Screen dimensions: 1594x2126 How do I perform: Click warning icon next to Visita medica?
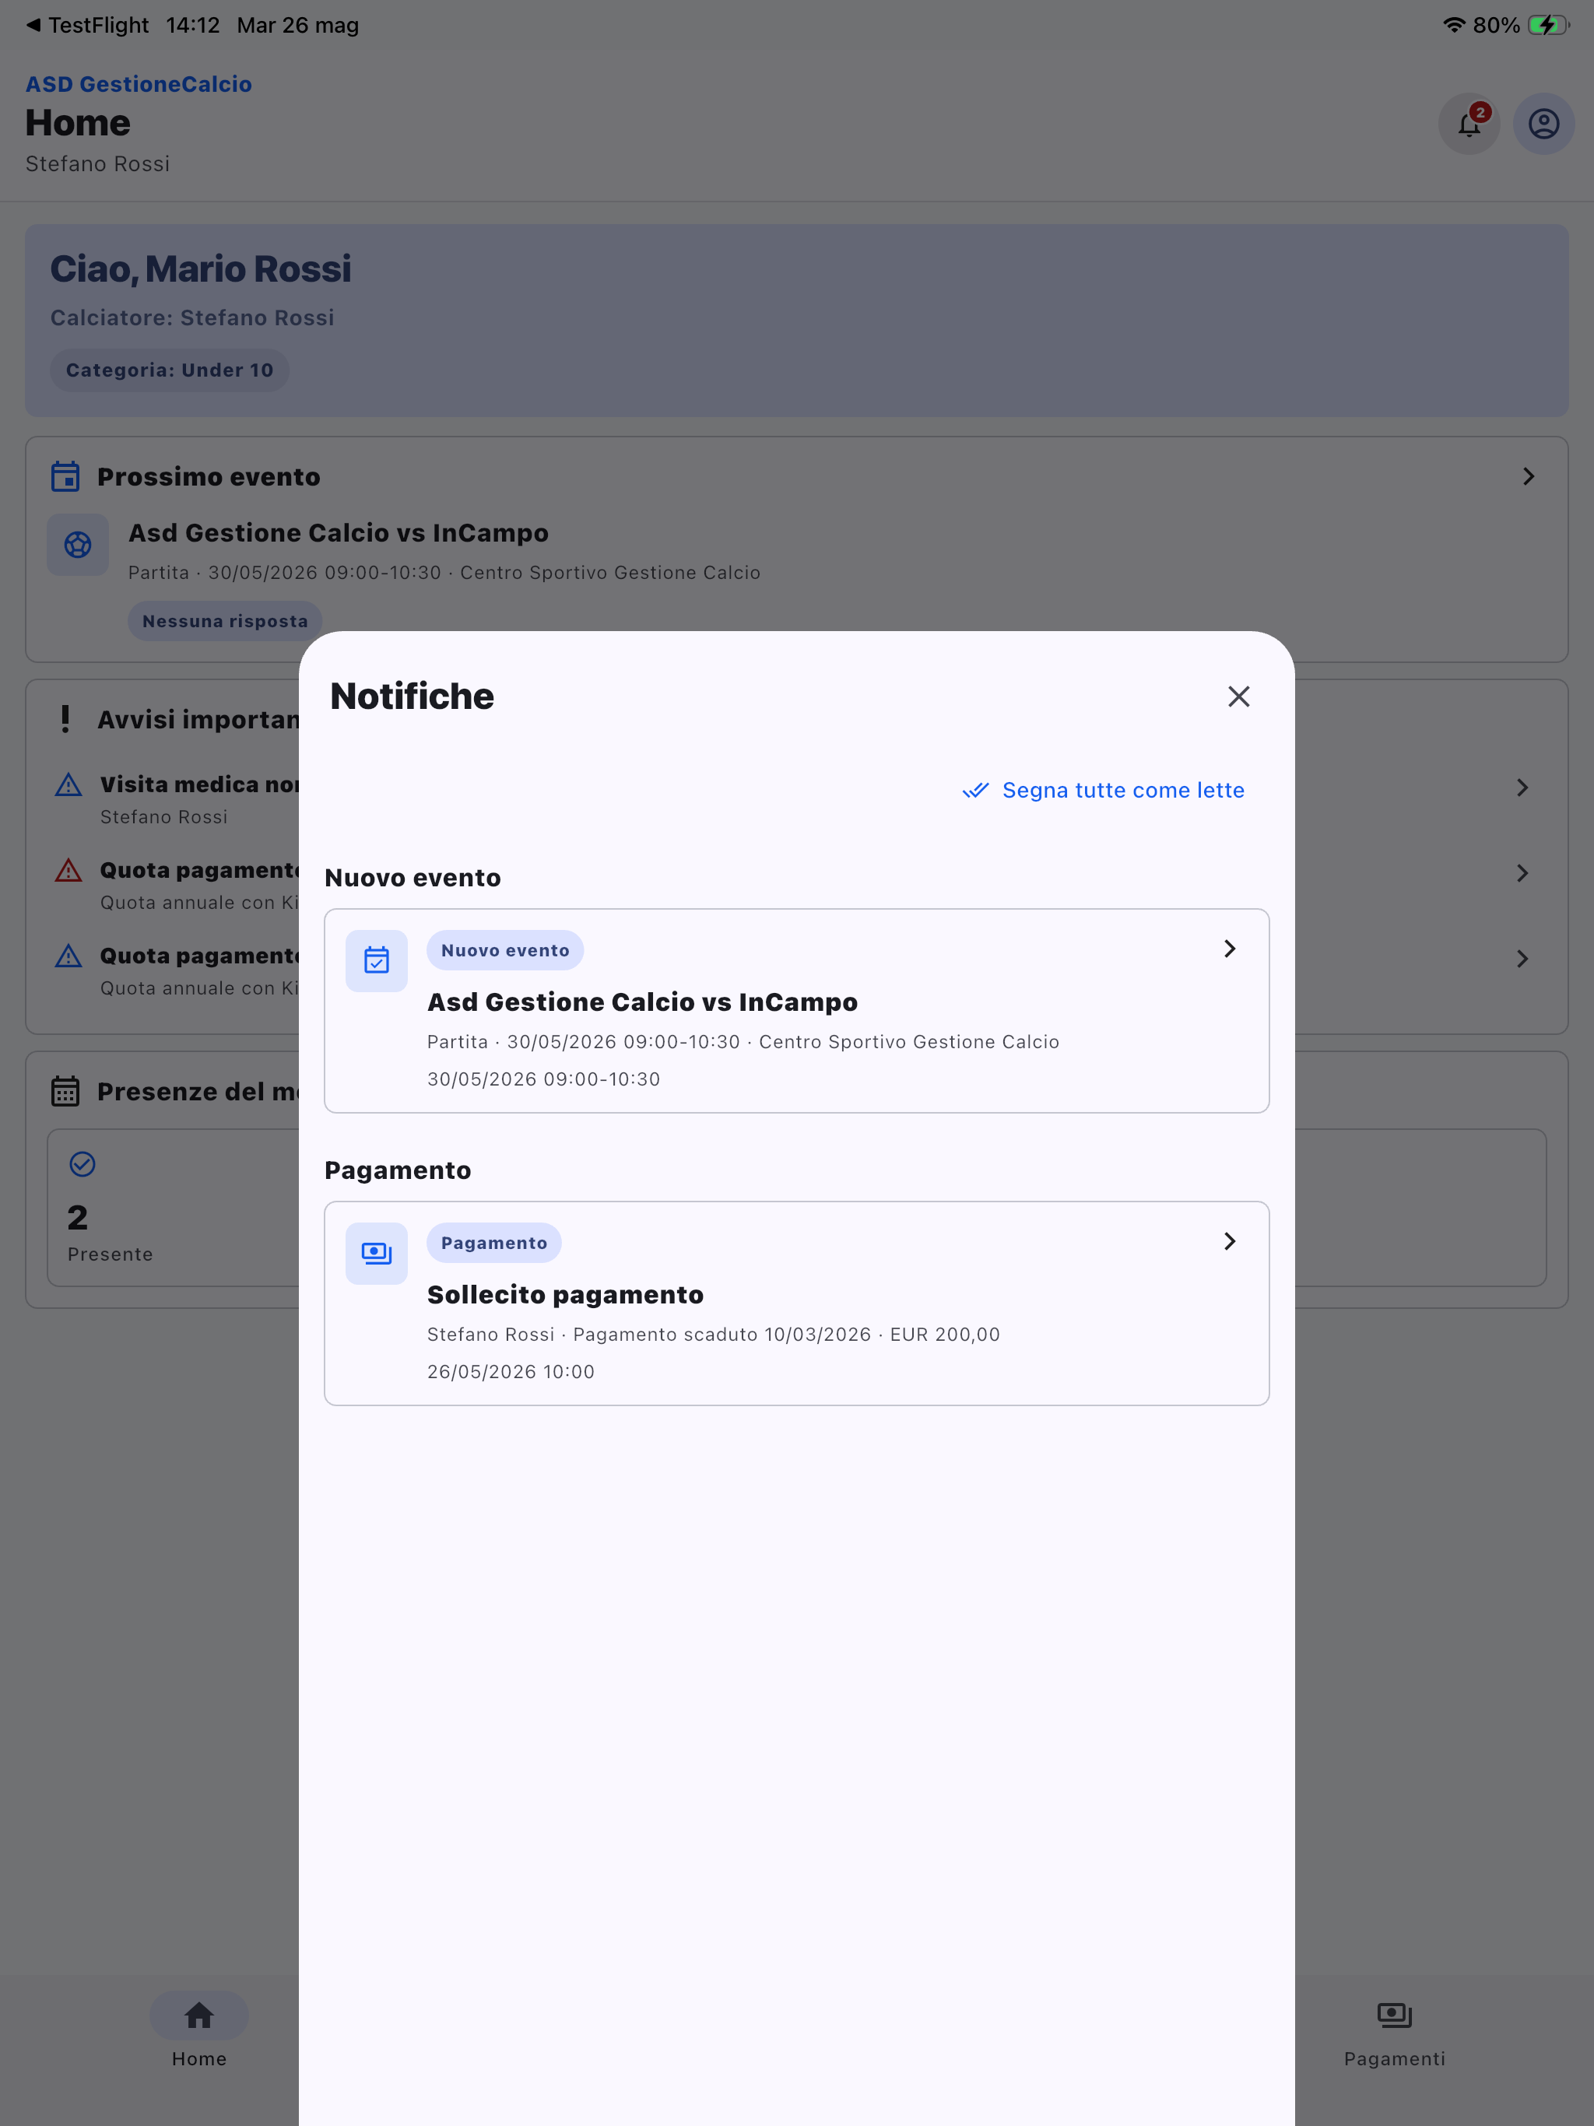68,785
